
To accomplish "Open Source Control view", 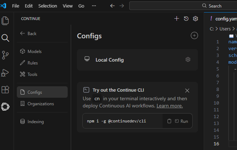I will (x=5, y=55).
